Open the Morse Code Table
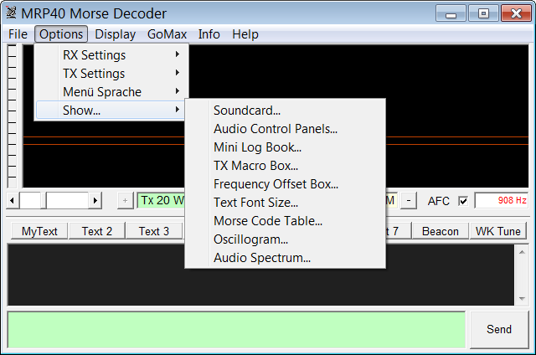This screenshot has height=355, width=536. click(x=267, y=221)
